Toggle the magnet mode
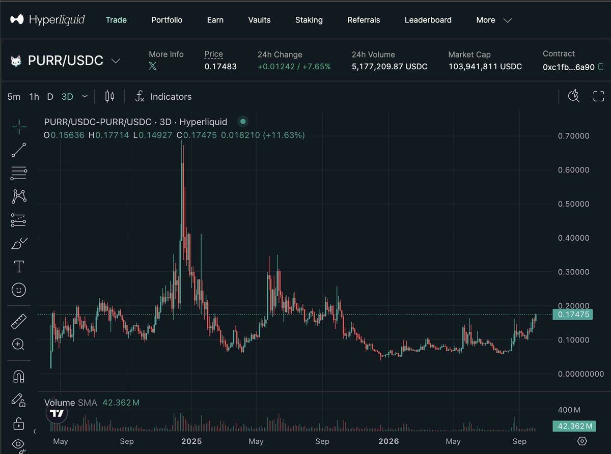The height and width of the screenshot is (454, 611). 19,377
